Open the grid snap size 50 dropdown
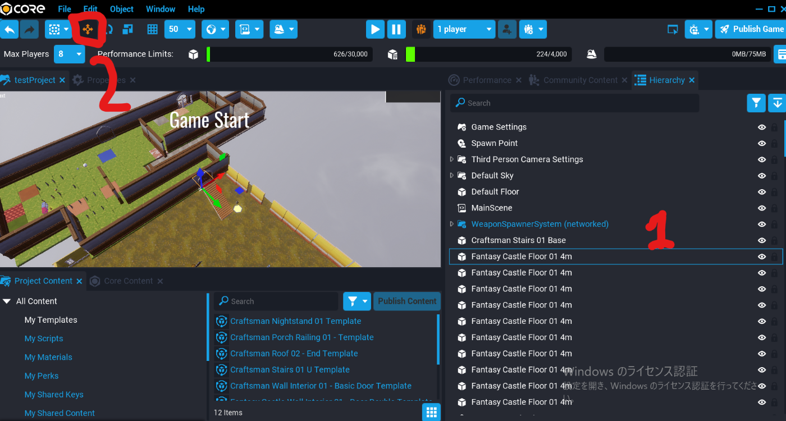786x421 pixels. click(x=180, y=29)
